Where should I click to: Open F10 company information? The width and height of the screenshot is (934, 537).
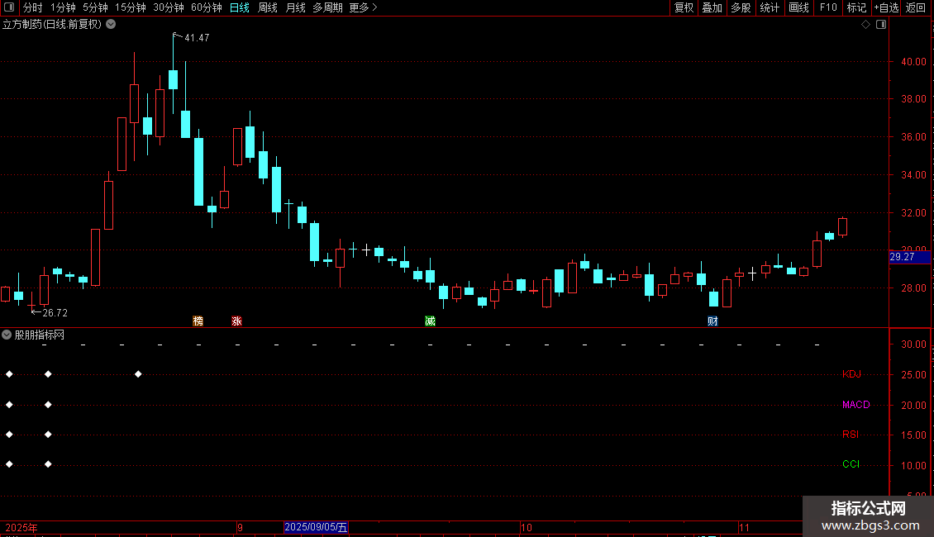[828, 7]
